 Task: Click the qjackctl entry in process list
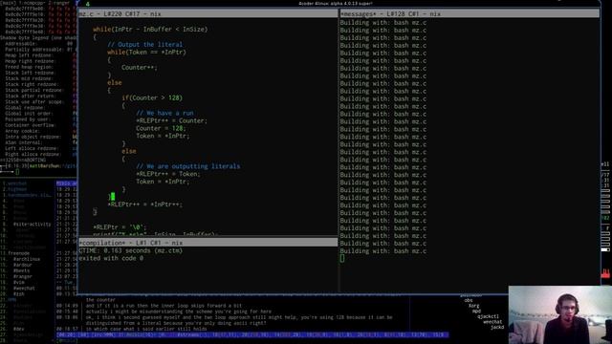(x=488, y=316)
